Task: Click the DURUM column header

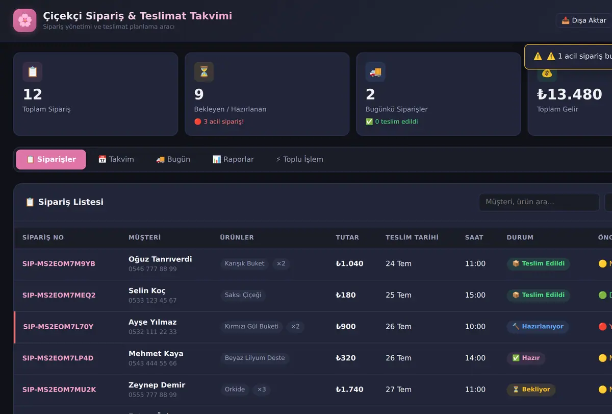Action: (x=520, y=237)
